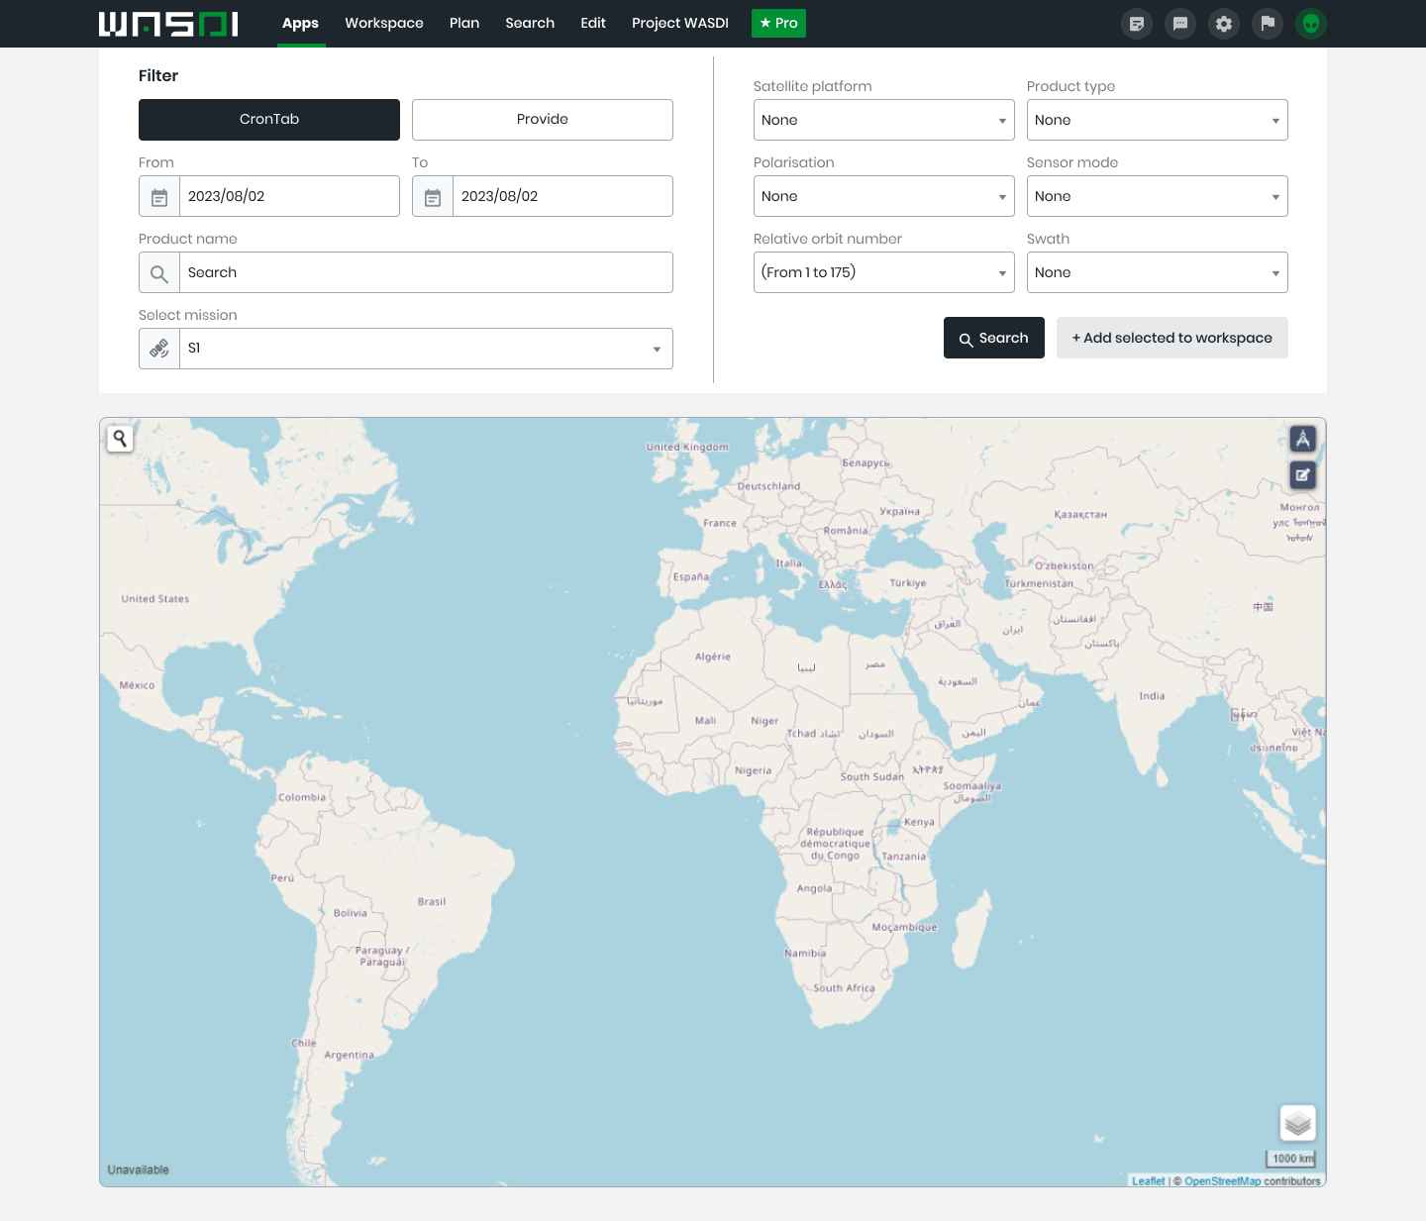Open the chat bubble feedback icon

coord(1180,24)
